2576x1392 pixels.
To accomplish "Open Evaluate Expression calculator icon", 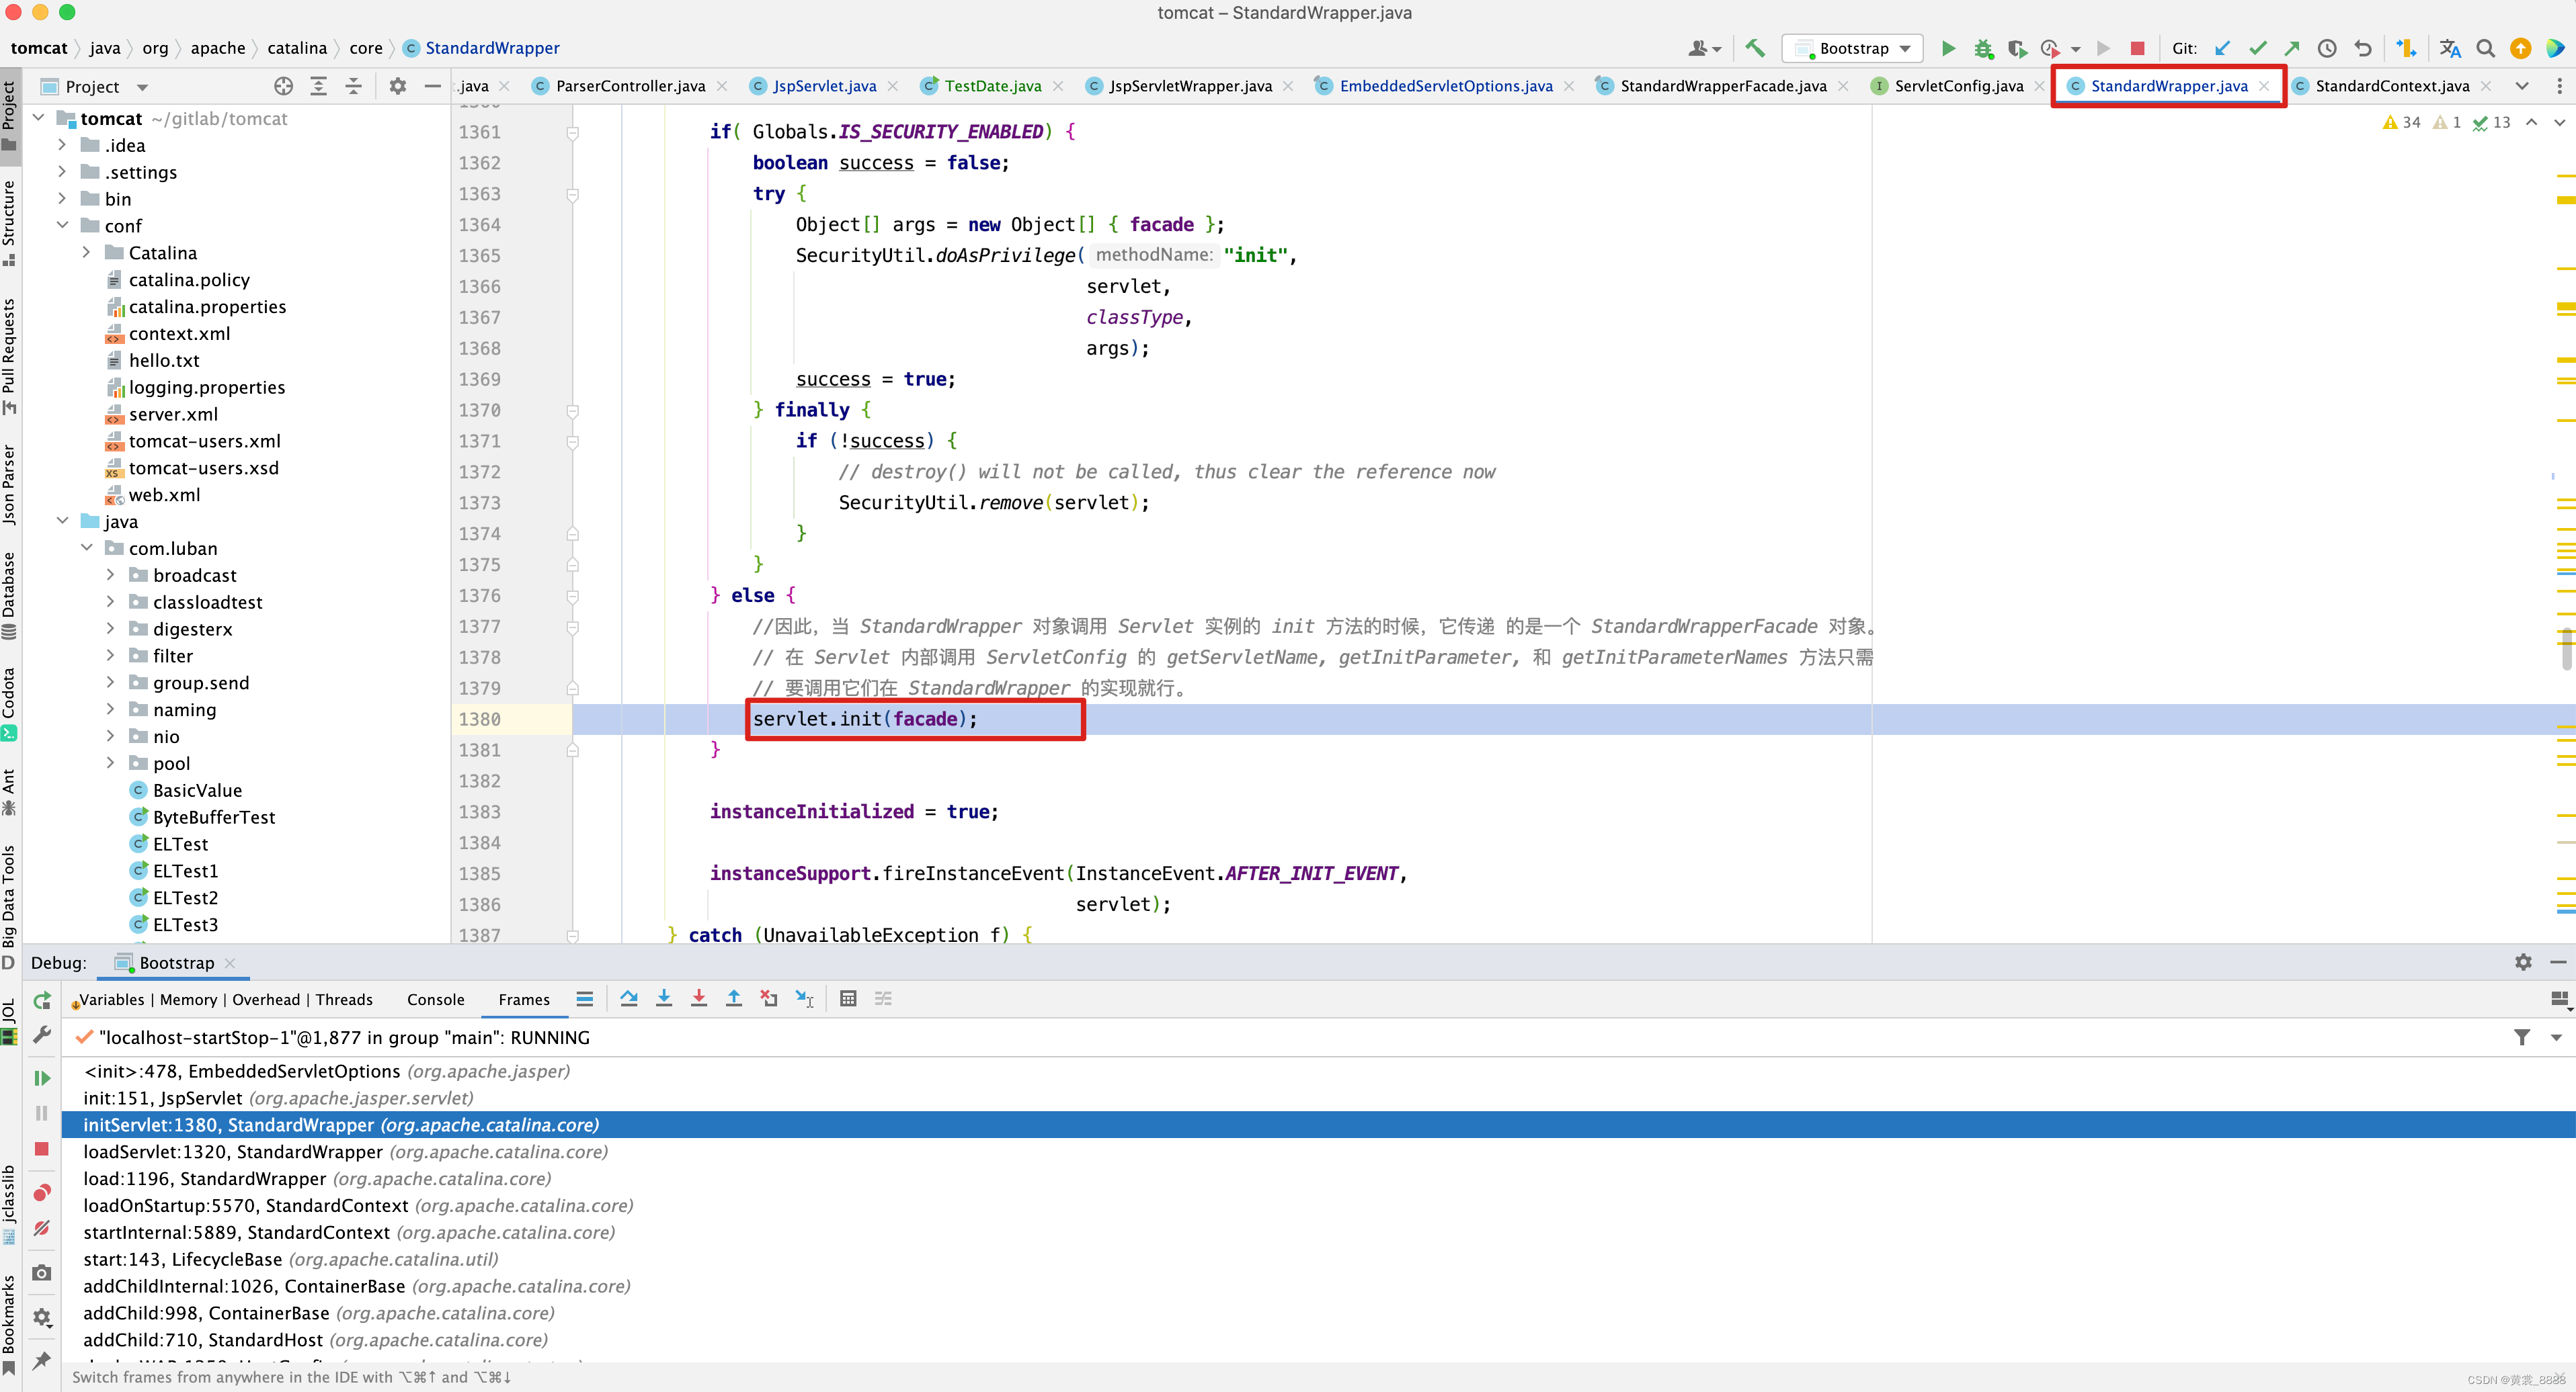I will pos(848,998).
